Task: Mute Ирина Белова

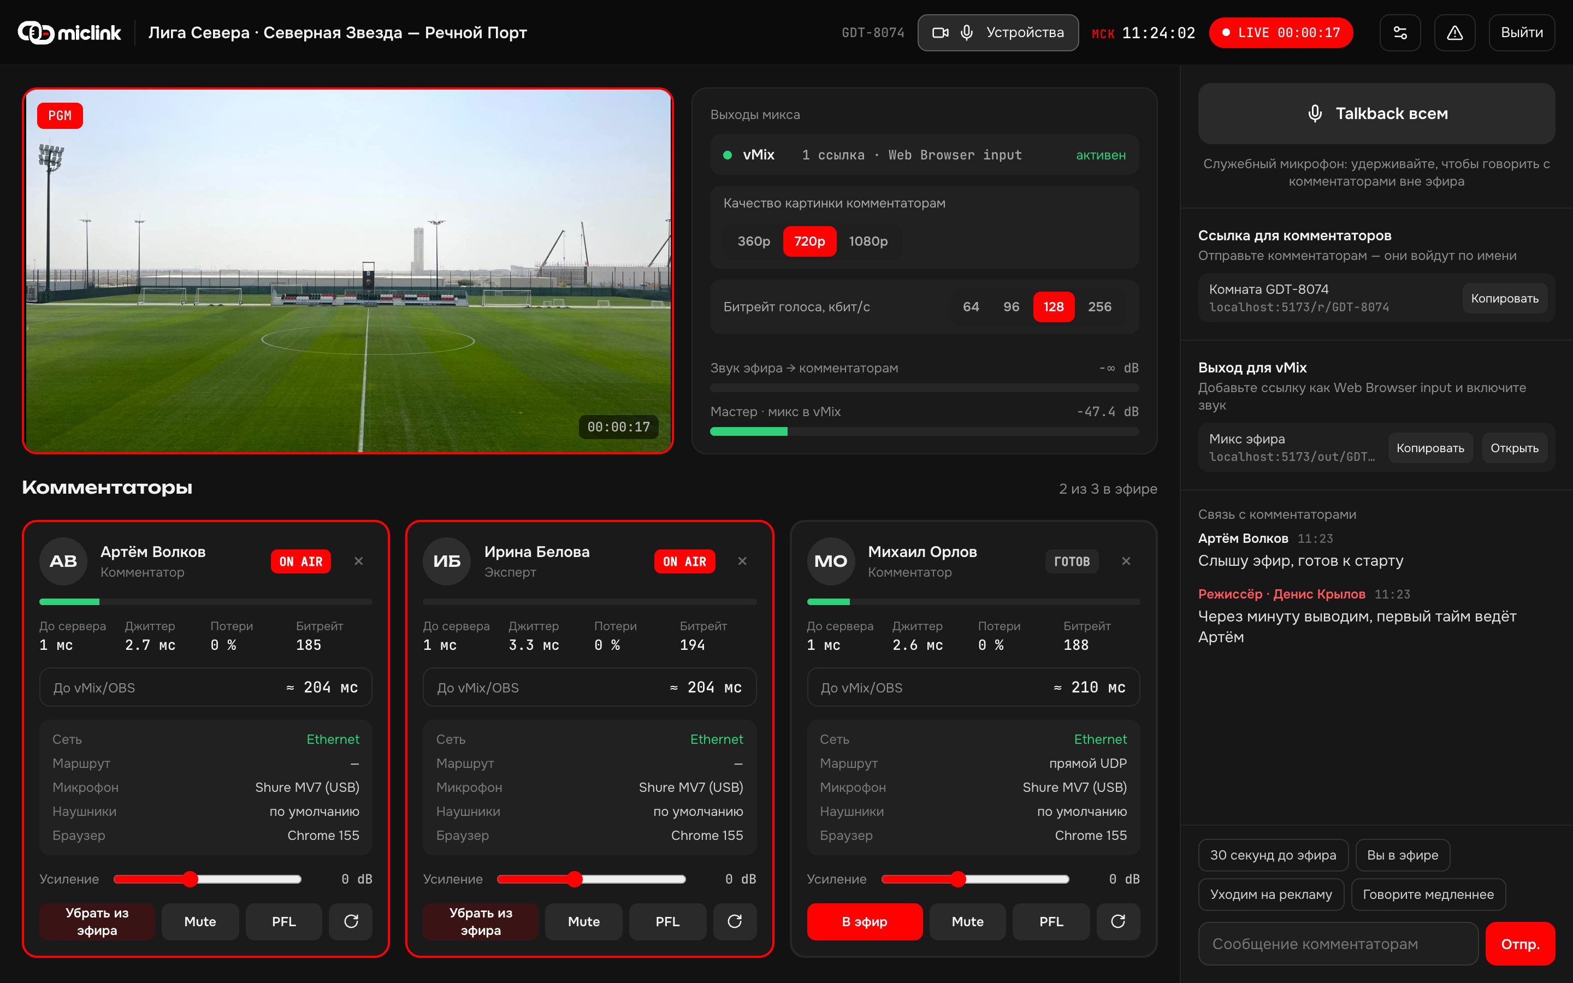Action: pos(584,921)
